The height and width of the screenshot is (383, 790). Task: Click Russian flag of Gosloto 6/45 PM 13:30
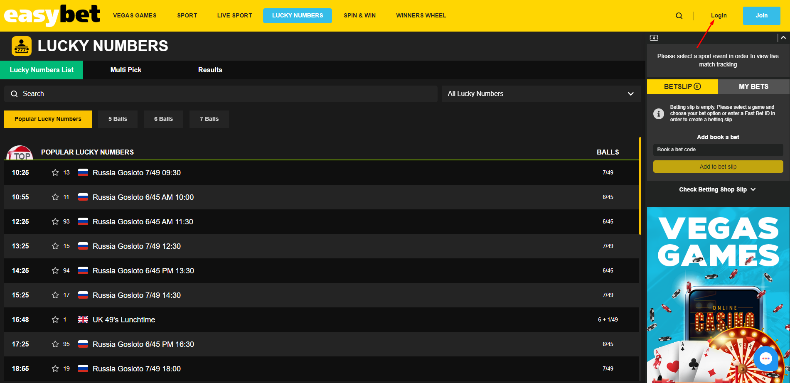[83, 270]
